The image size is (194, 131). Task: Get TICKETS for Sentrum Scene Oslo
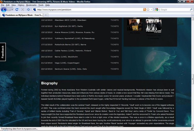point(114,69)
